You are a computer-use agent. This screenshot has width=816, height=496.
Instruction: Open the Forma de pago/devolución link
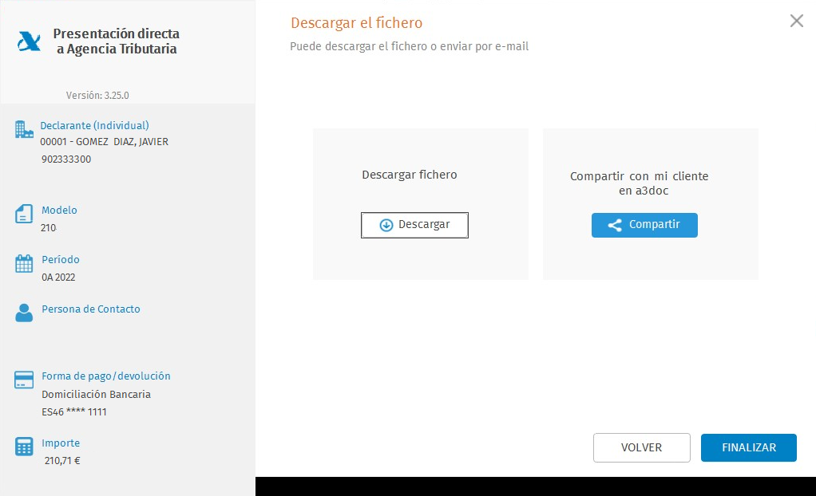click(105, 376)
